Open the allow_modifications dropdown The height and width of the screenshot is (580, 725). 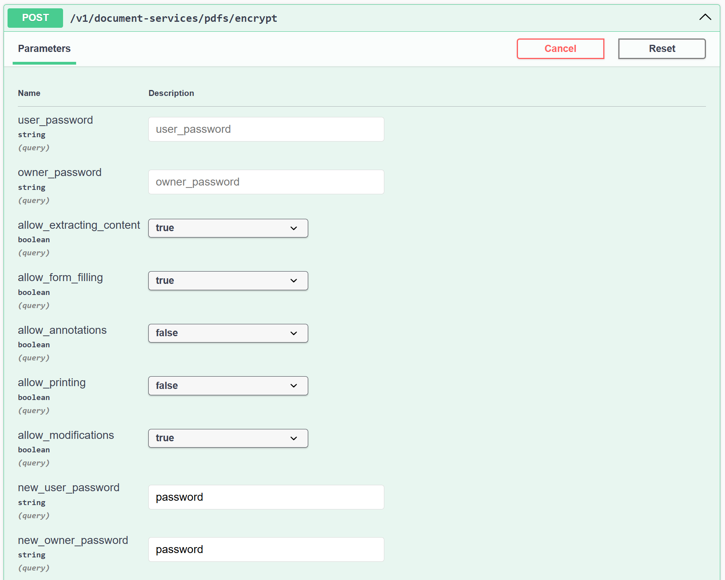(x=228, y=438)
